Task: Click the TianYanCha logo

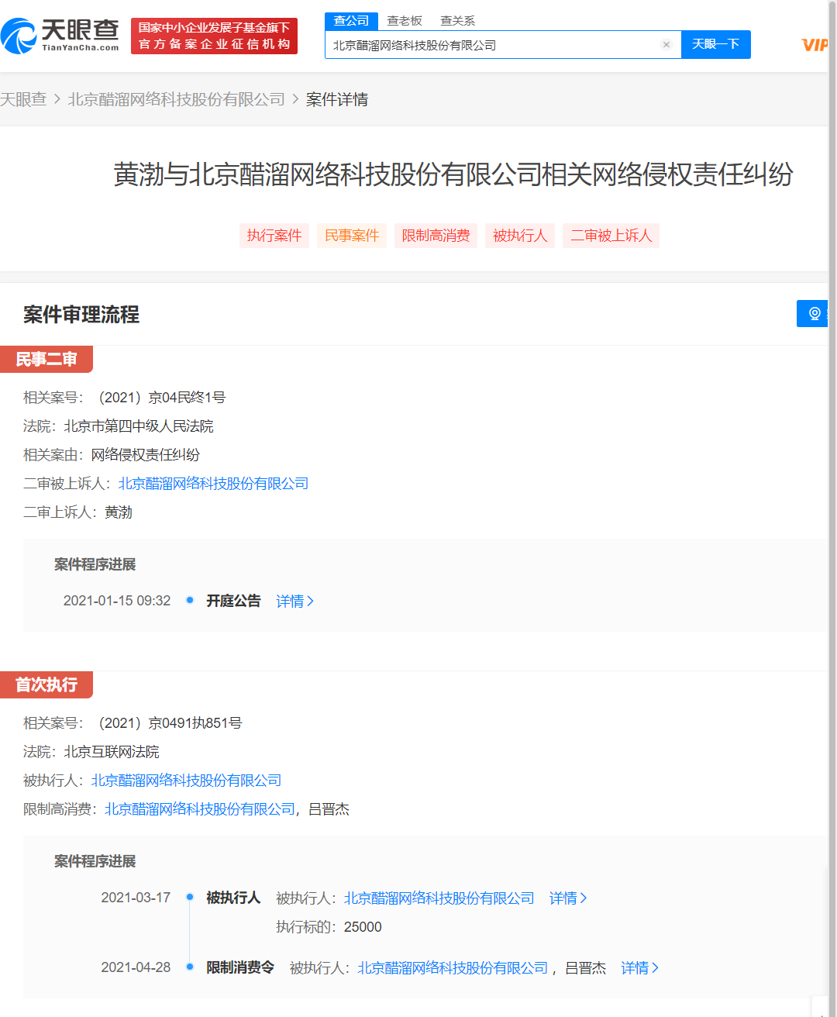Action: [x=60, y=36]
